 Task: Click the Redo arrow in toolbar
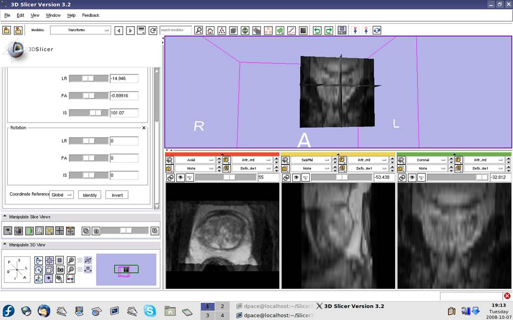tap(329, 31)
